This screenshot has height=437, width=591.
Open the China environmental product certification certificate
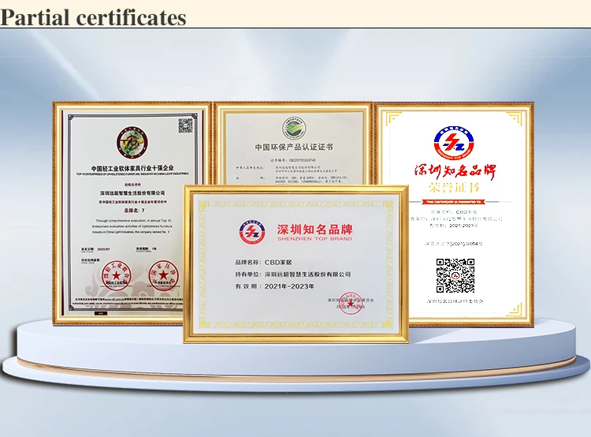click(x=293, y=144)
